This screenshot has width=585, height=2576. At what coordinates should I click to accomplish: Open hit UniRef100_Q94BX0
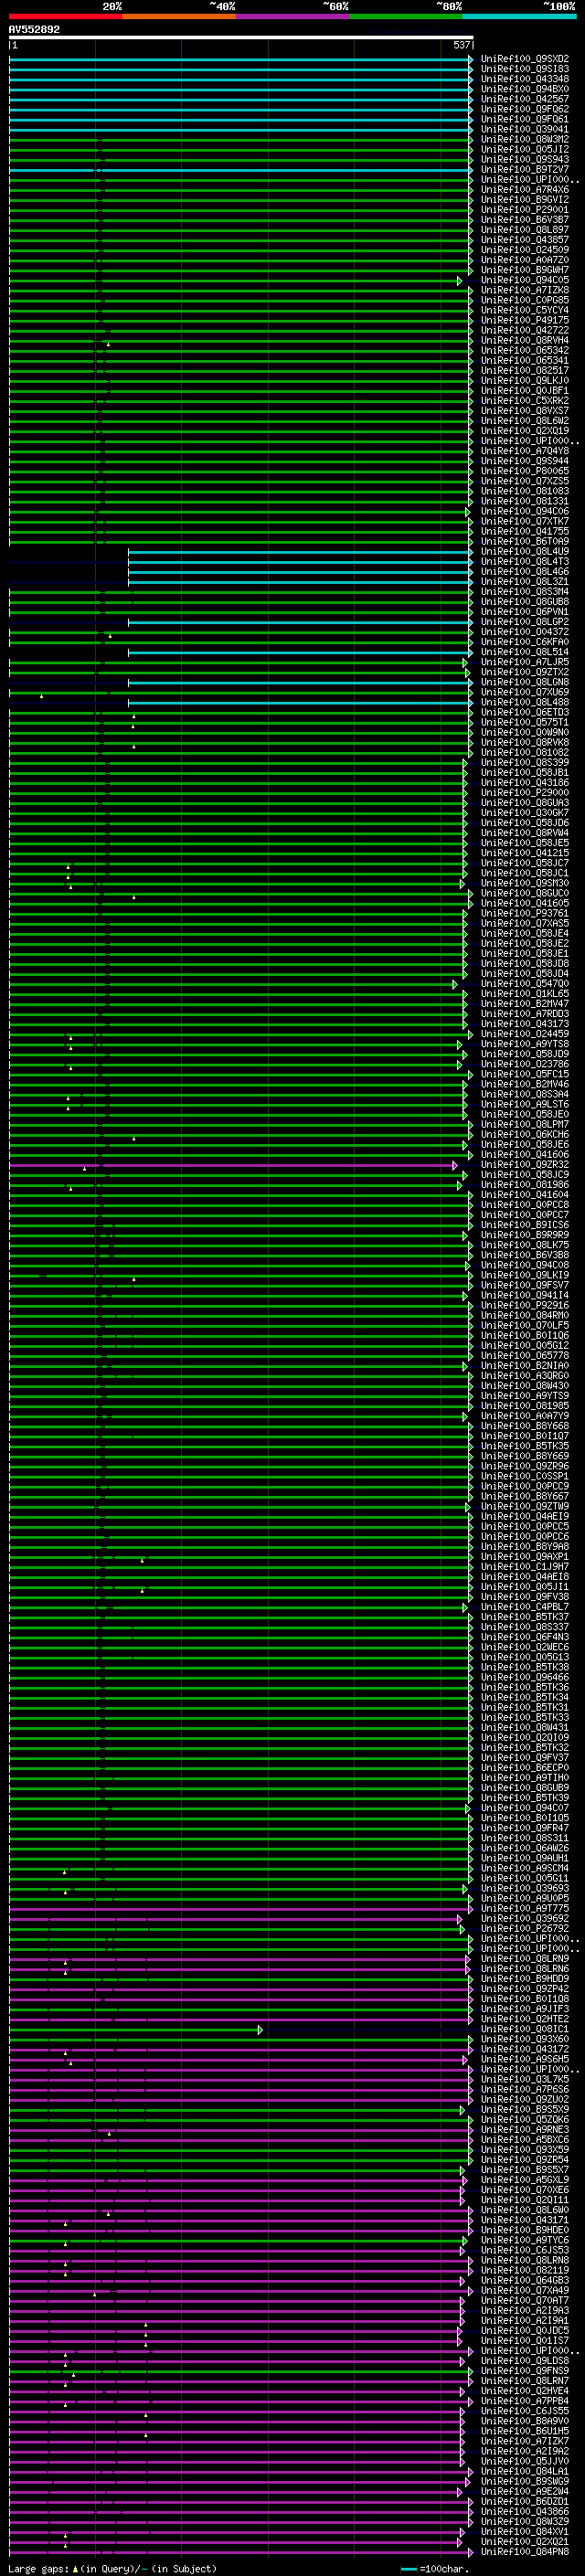[525, 89]
